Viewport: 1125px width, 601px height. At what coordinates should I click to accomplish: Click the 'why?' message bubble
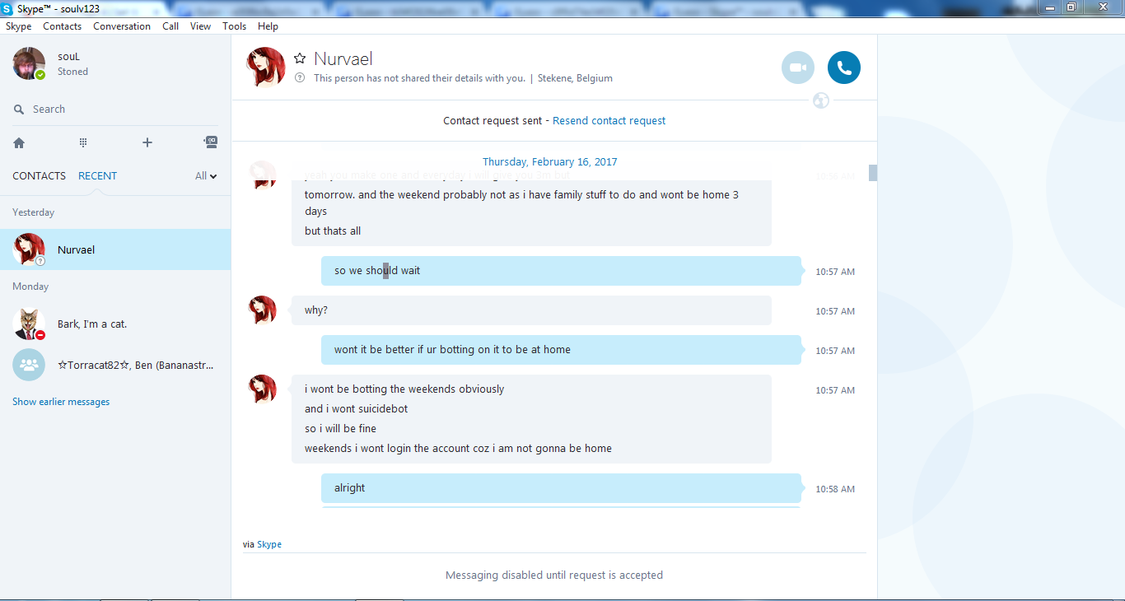(531, 310)
